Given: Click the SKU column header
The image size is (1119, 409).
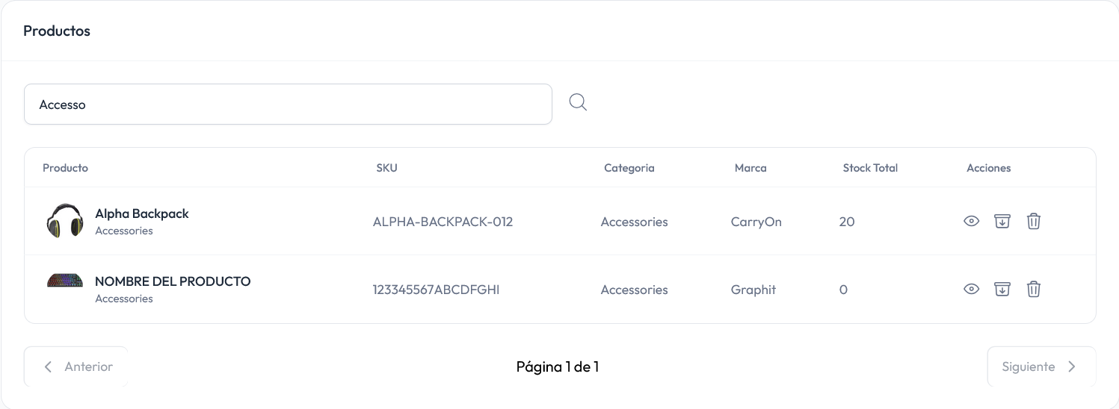Looking at the screenshot, I should pos(386,168).
